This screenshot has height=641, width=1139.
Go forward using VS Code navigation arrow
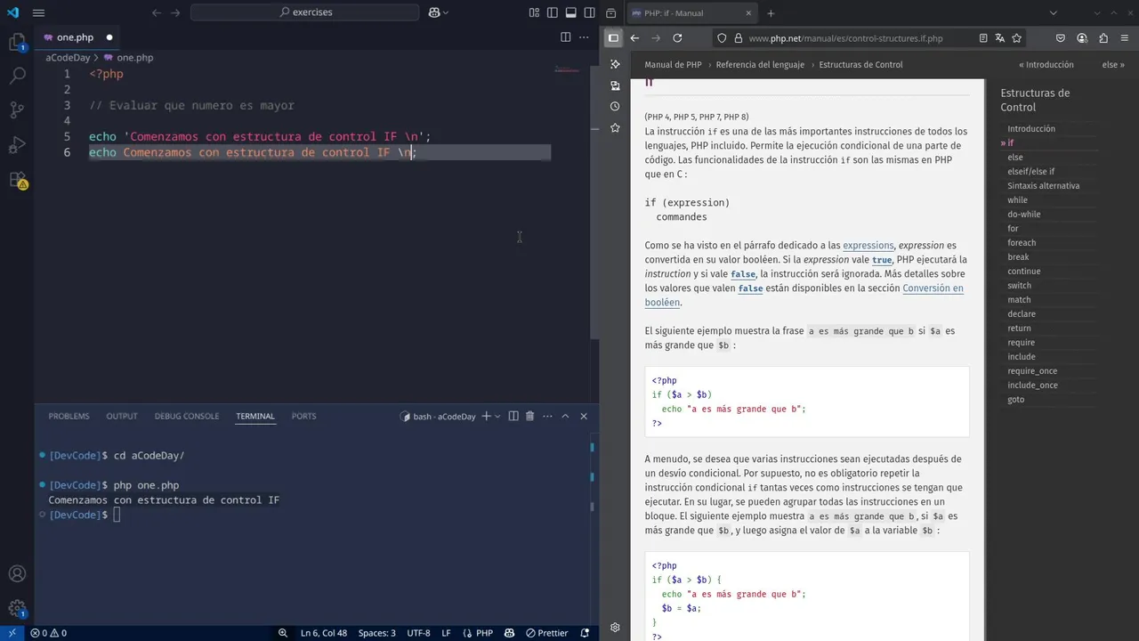(x=175, y=12)
